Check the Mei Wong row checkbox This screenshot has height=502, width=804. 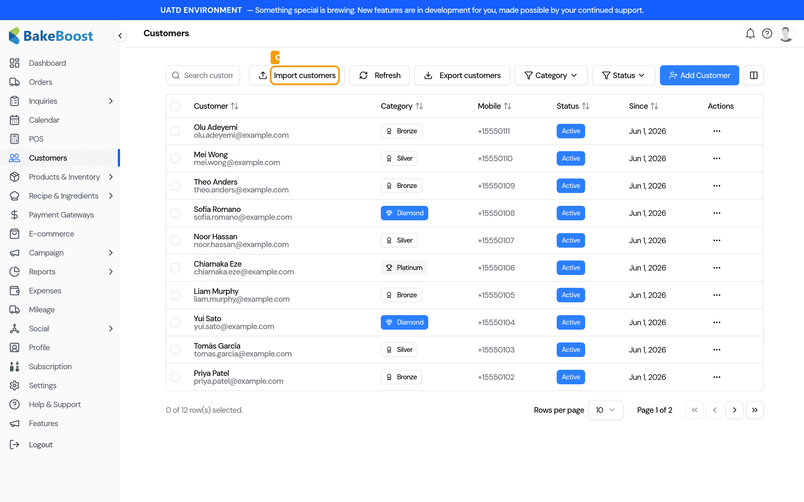pos(175,158)
